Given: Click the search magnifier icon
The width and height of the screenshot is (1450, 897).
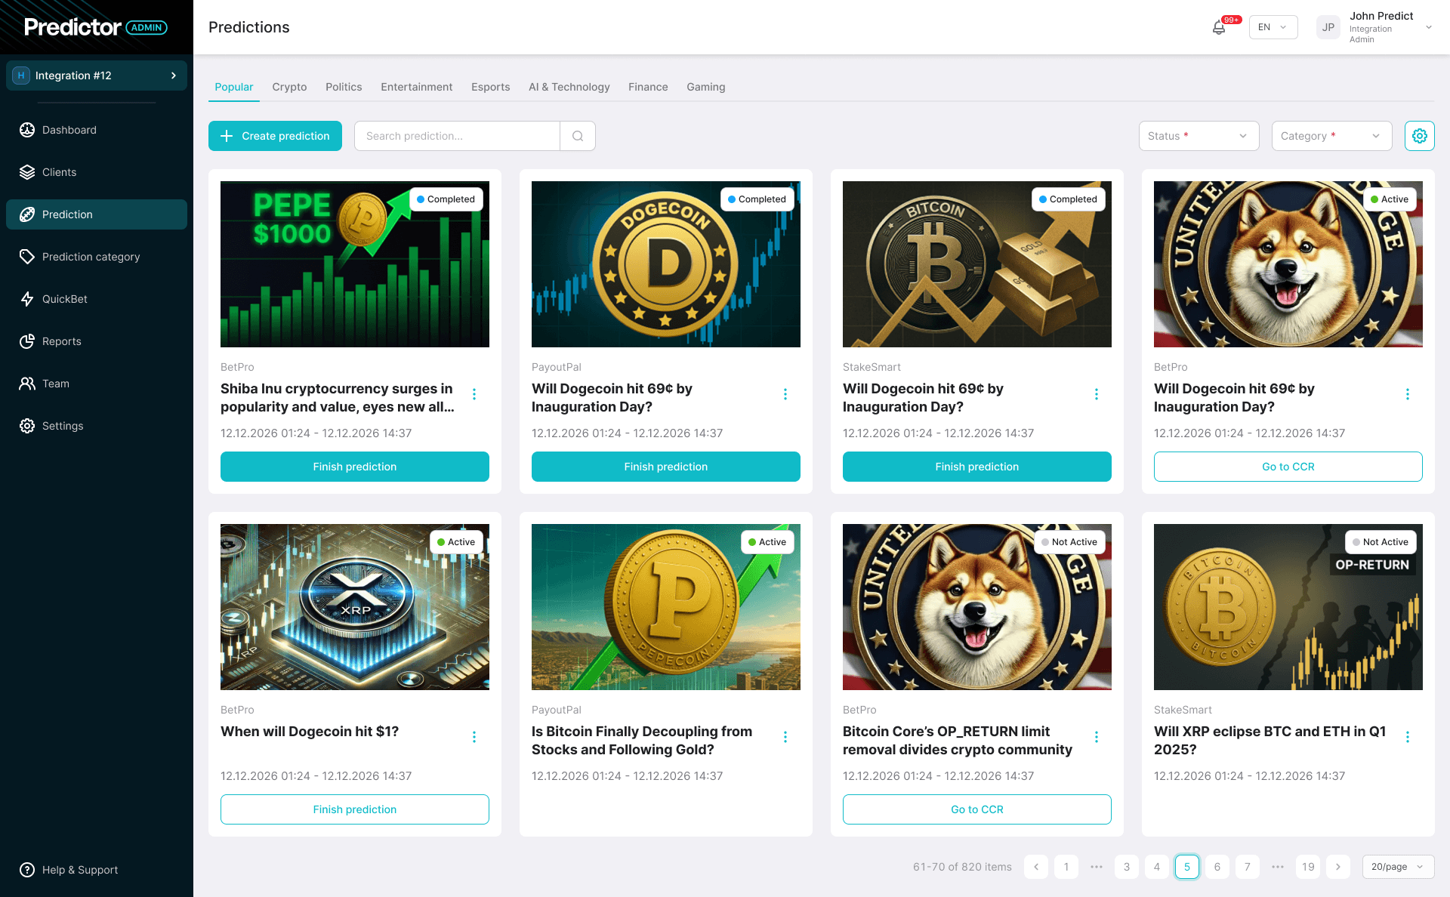Looking at the screenshot, I should pyautogui.click(x=578, y=136).
